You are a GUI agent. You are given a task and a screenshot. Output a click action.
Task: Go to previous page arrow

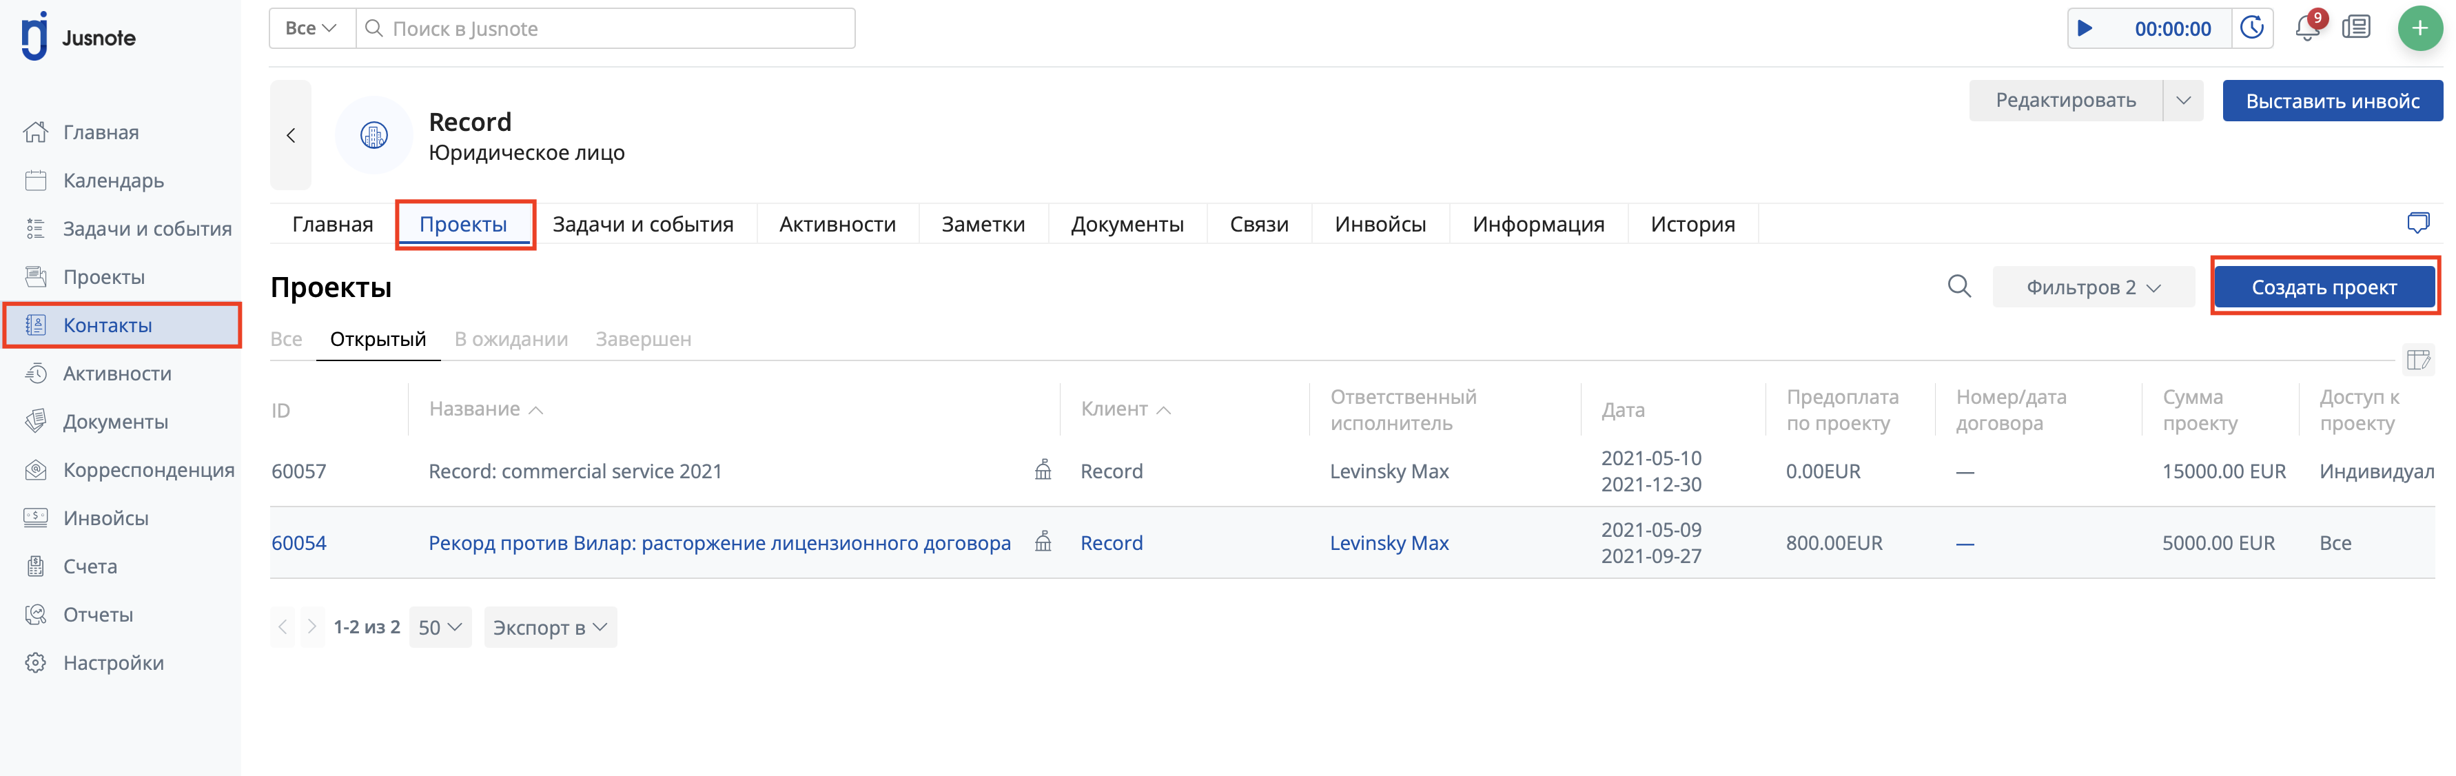283,627
